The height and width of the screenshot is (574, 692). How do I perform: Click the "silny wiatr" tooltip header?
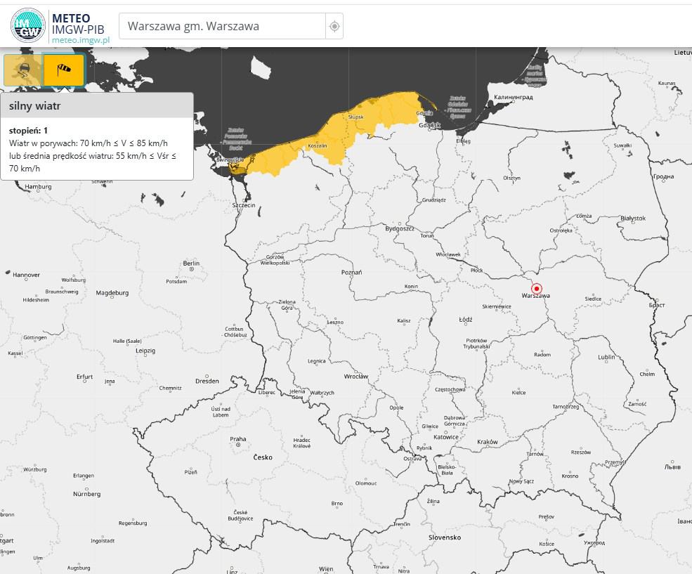(x=97, y=105)
